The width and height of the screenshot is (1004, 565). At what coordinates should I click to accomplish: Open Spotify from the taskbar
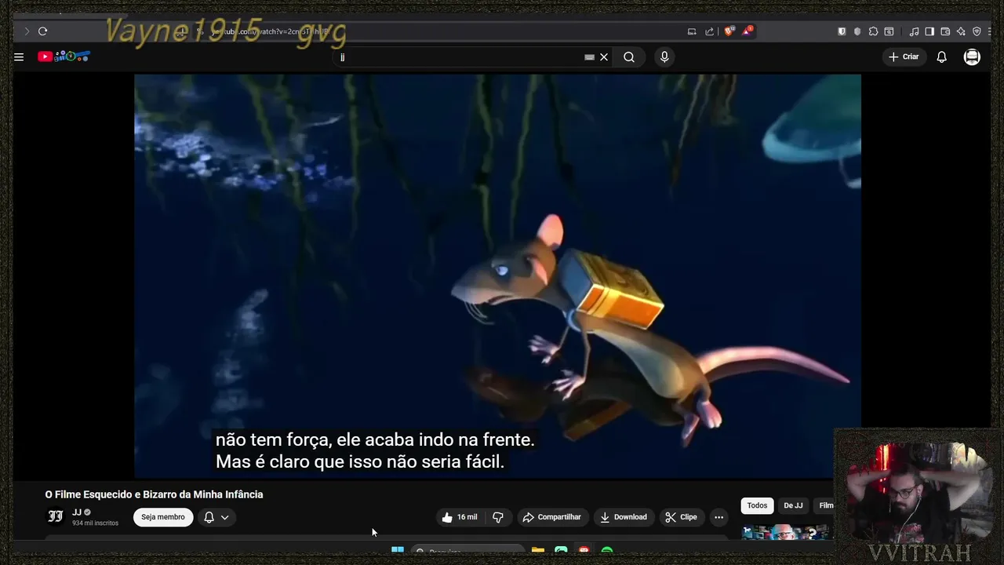(x=607, y=550)
